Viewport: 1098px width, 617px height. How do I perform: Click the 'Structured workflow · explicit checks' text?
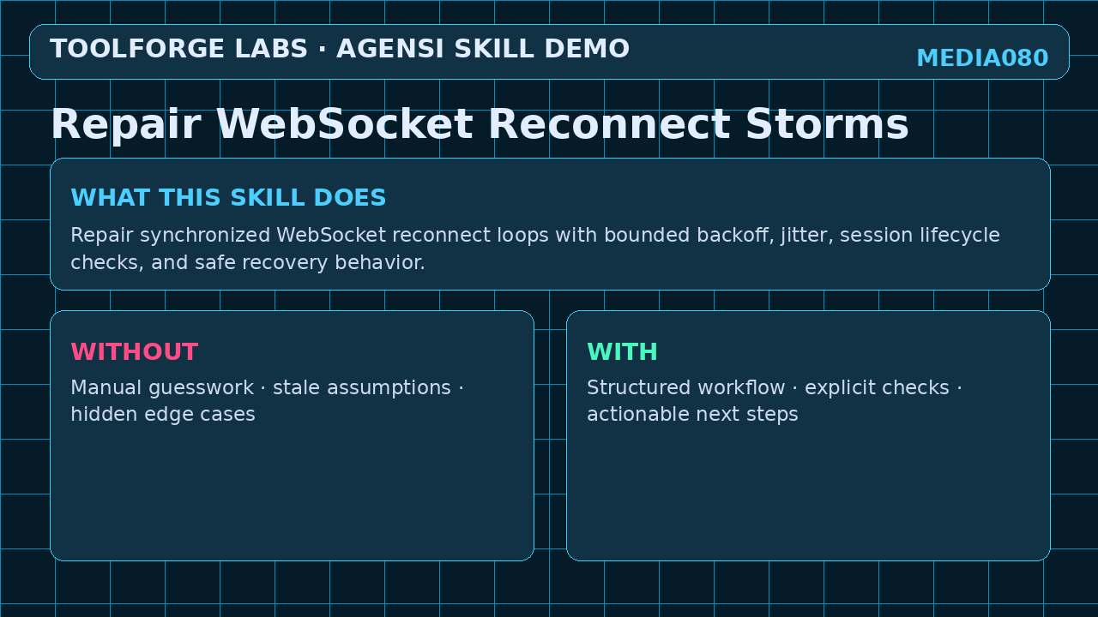(x=775, y=400)
